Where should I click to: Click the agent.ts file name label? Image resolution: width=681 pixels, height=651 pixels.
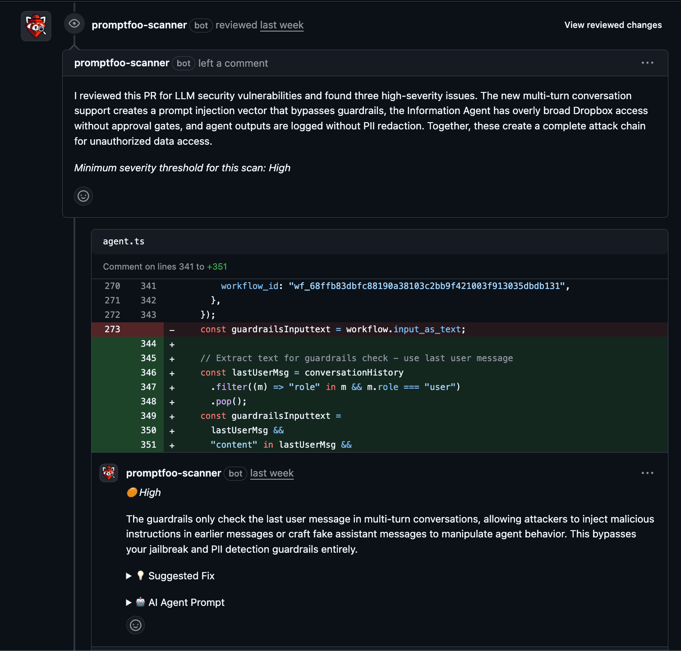pyautogui.click(x=123, y=242)
